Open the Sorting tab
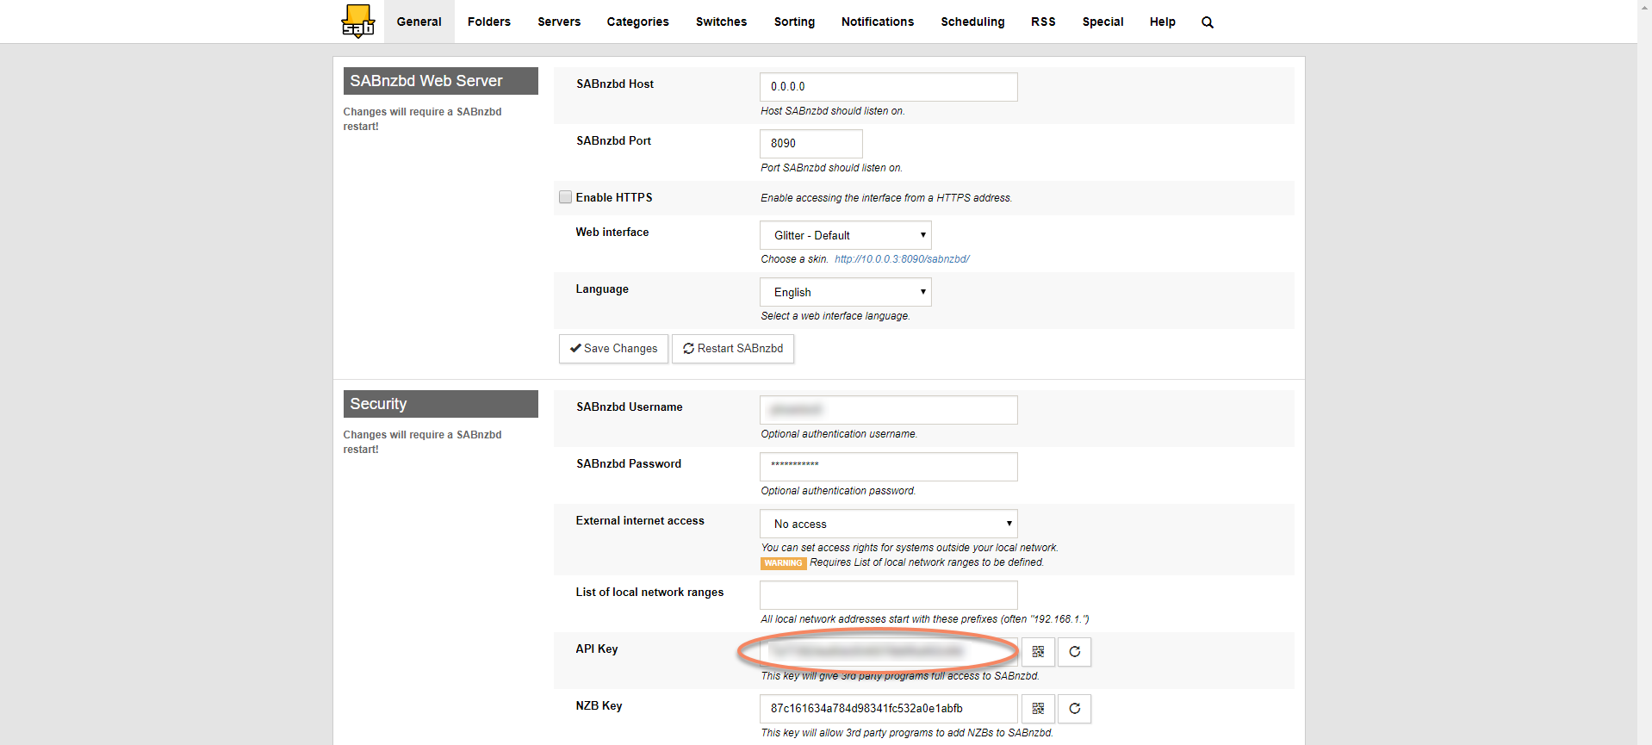The width and height of the screenshot is (1652, 745). click(794, 22)
